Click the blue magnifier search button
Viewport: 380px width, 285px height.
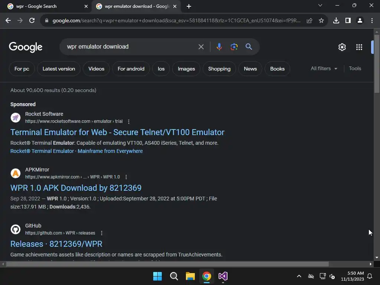pos(249,46)
